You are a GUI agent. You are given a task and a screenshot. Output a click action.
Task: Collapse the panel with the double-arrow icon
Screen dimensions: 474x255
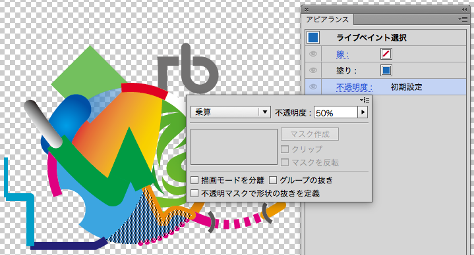pos(465,10)
